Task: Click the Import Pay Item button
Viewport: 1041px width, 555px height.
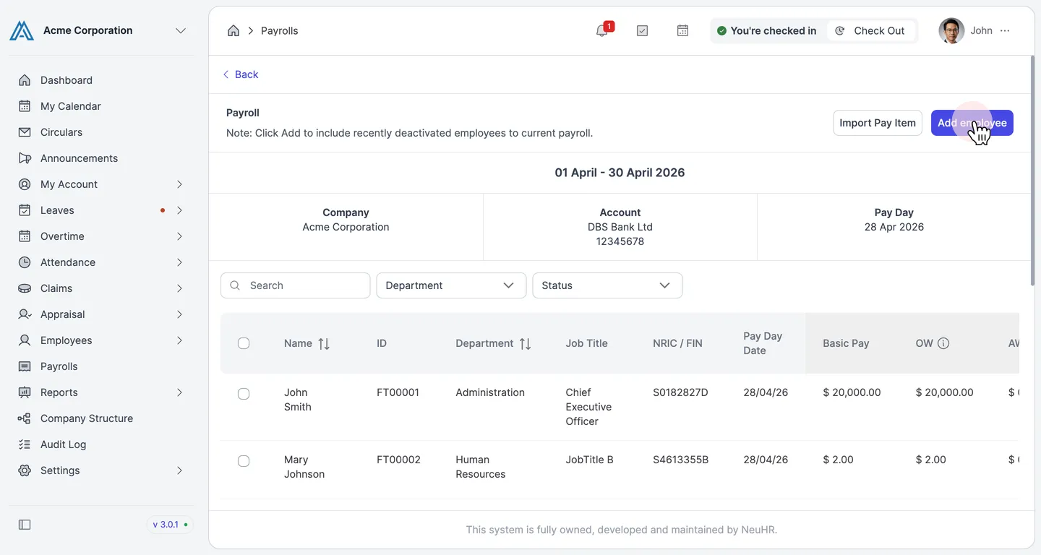Action: (878, 123)
